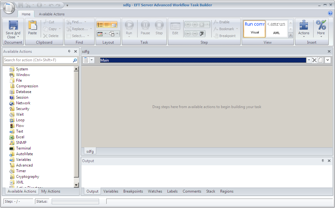Open the My Actions tab
Image resolution: width=335 pixels, height=208 pixels.
click(51, 191)
